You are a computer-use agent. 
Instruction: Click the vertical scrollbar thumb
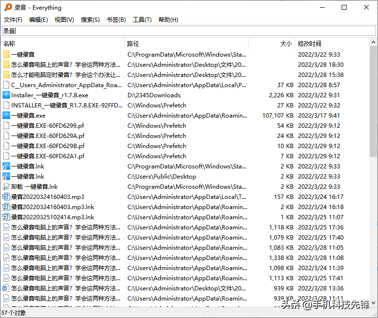tap(373, 101)
